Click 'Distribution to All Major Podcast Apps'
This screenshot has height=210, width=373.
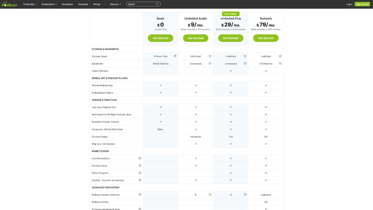click(112, 115)
